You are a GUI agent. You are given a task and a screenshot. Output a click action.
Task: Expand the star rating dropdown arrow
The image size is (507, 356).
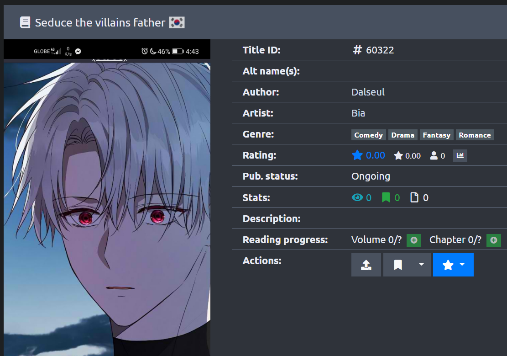click(x=463, y=264)
